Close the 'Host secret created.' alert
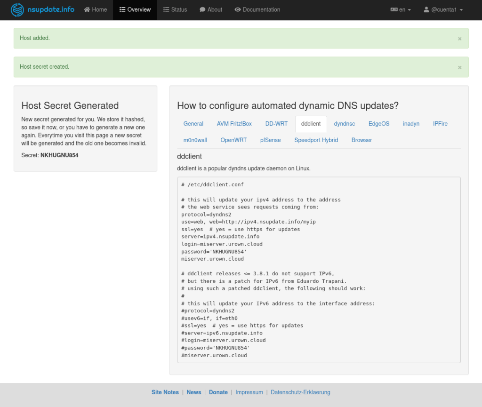The height and width of the screenshot is (407, 482). click(459, 67)
